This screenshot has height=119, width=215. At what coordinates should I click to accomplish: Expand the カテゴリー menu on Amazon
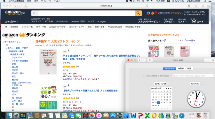[x=12, y=22]
